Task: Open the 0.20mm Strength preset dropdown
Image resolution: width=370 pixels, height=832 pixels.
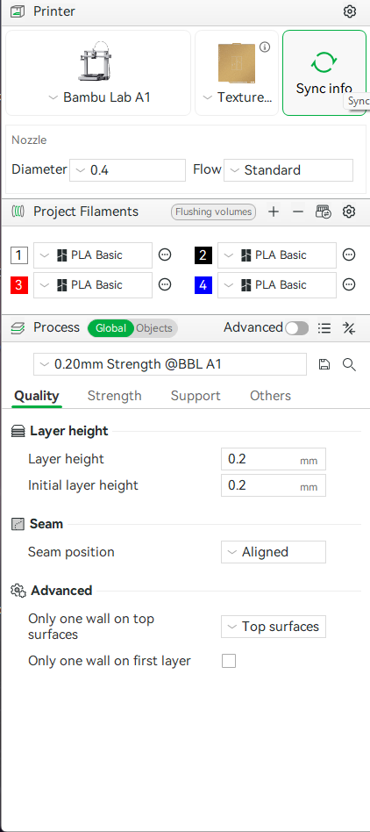Action: 170,364
